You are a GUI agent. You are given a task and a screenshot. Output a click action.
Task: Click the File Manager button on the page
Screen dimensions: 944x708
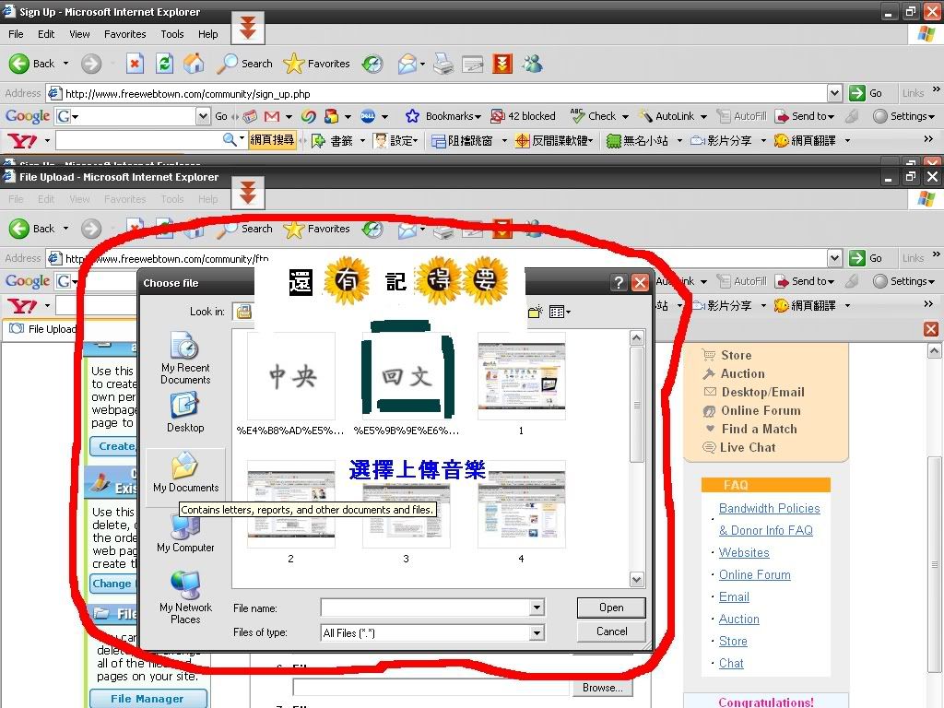[147, 699]
